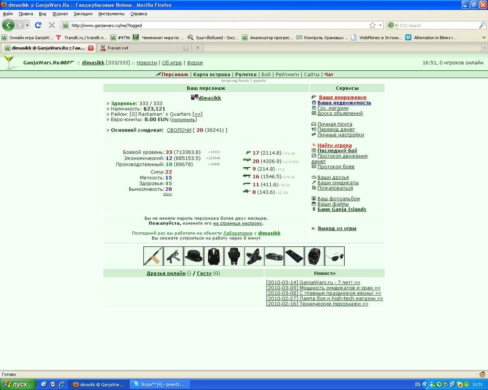Open back history dropdown arrow

pyautogui.click(x=27, y=25)
